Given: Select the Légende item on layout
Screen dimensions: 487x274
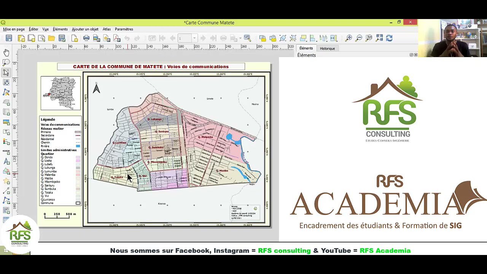Looking at the screenshot, I should click(x=60, y=161).
